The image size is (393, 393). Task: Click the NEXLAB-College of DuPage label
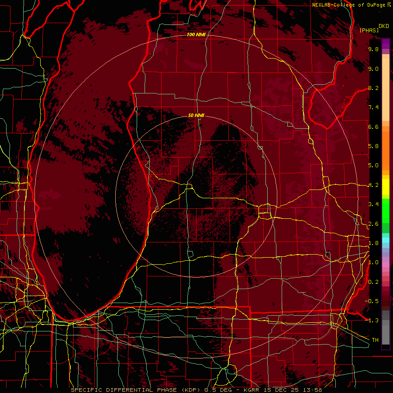[348, 5]
